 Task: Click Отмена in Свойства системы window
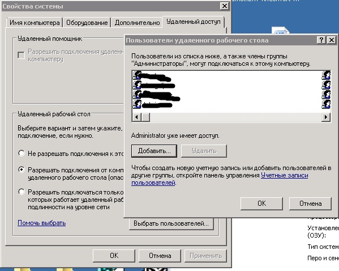point(160,256)
